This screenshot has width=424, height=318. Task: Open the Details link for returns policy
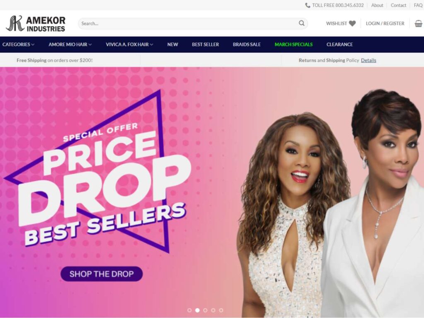point(369,60)
